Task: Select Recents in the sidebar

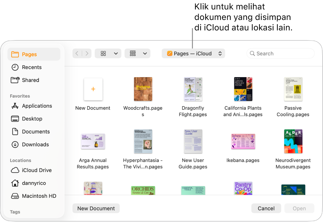Action: coord(31,67)
